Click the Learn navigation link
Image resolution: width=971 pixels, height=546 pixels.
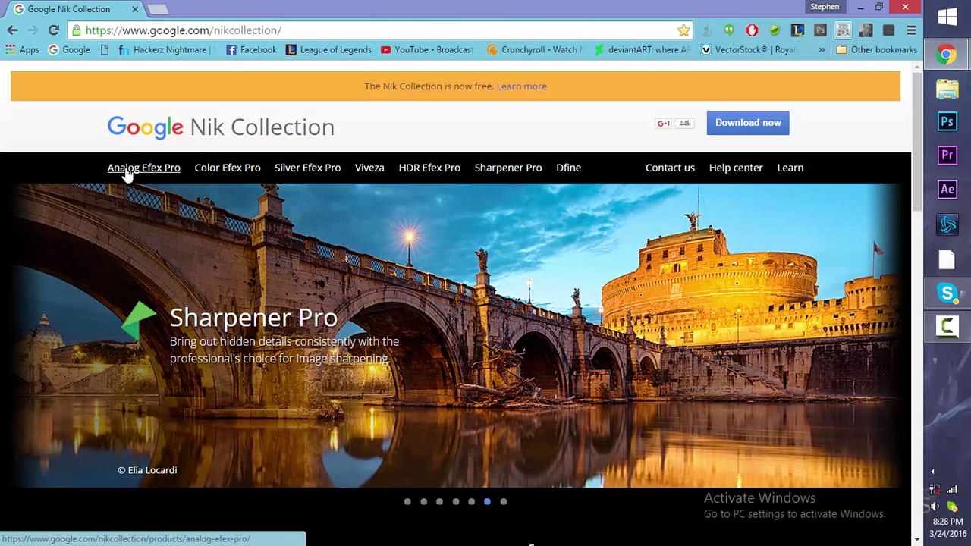click(x=790, y=168)
